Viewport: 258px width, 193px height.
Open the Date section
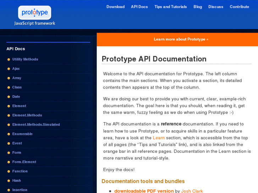16,97
